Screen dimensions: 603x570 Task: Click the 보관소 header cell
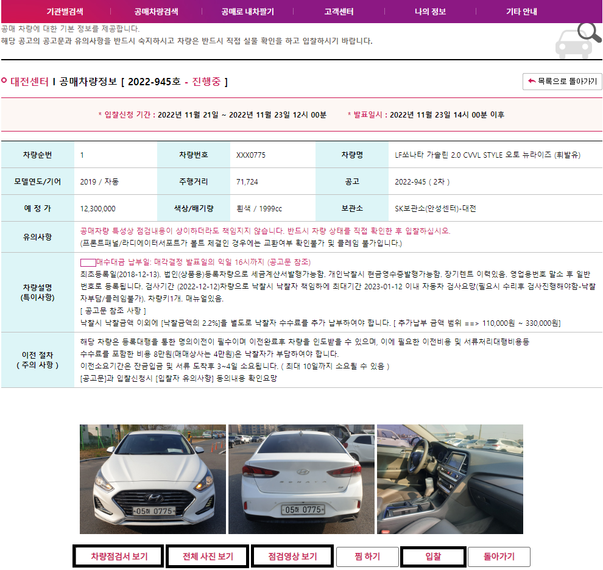[352, 208]
